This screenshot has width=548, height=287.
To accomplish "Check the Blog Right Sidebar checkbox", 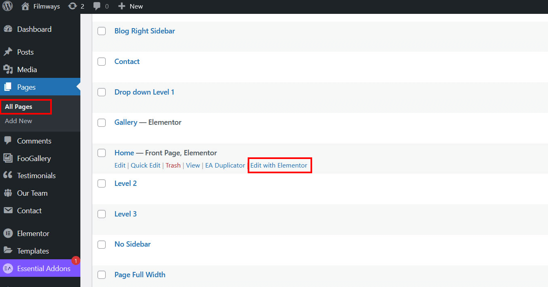I will 102,31.
